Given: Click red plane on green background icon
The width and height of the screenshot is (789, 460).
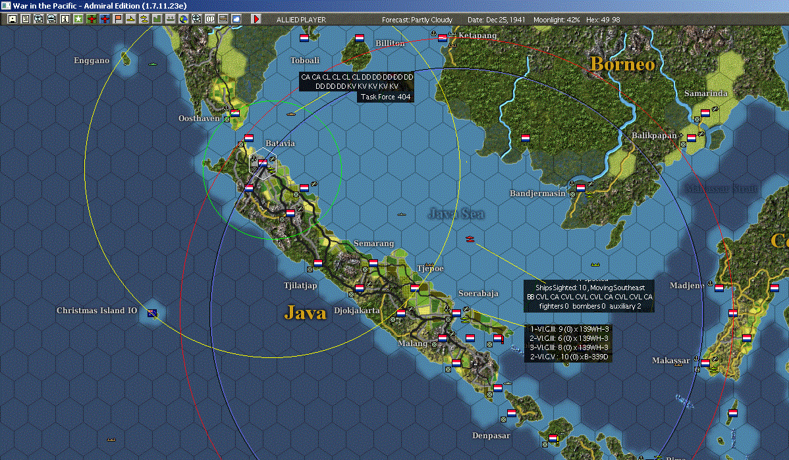Looking at the screenshot, I should click(92, 19).
